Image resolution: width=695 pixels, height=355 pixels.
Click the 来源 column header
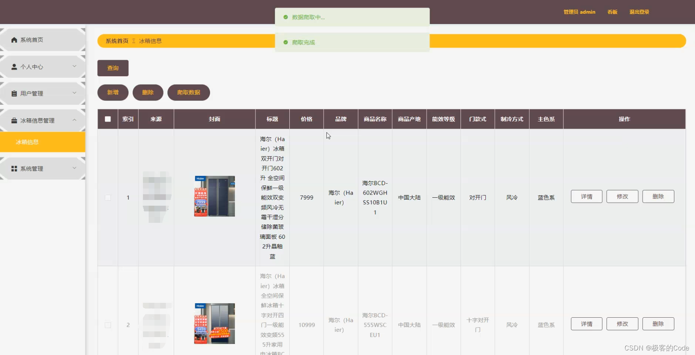coord(156,119)
